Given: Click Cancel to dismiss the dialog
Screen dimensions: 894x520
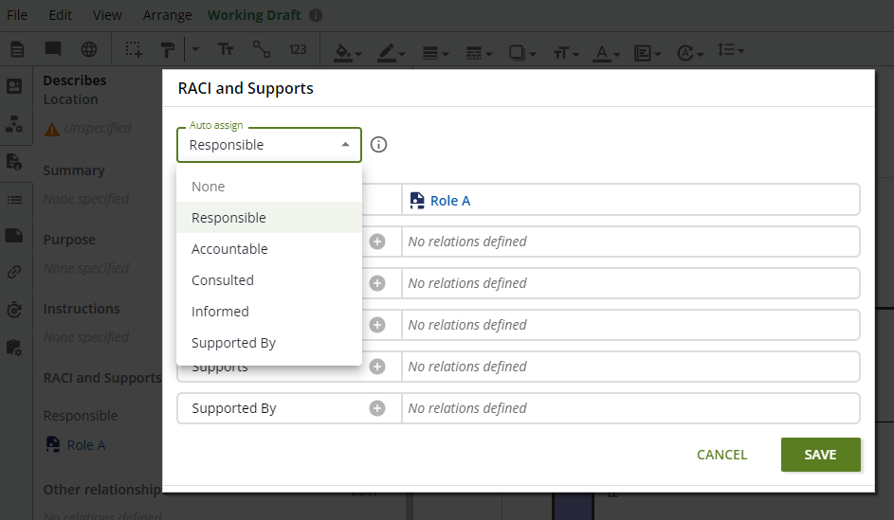Looking at the screenshot, I should [721, 455].
